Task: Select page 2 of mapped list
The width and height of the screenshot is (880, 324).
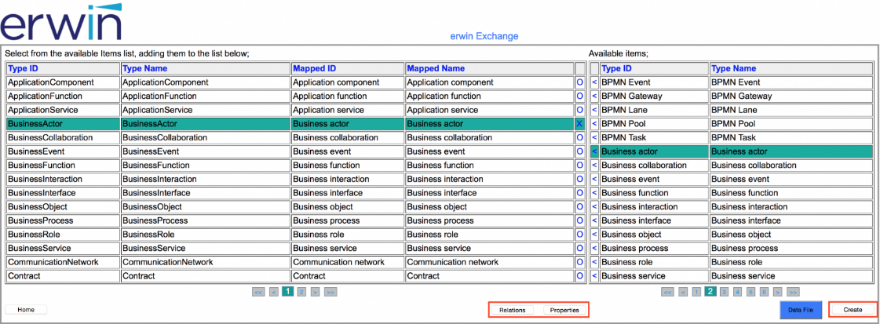Action: point(301,292)
